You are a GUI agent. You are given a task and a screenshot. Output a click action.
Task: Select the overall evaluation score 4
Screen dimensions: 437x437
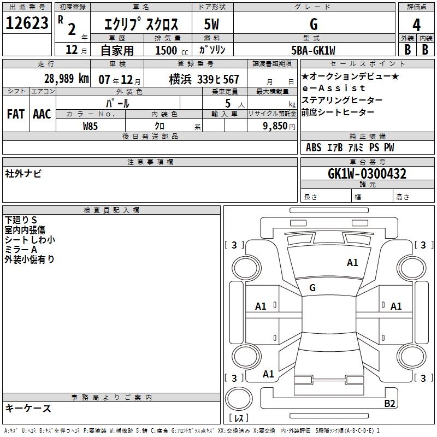coord(416,24)
